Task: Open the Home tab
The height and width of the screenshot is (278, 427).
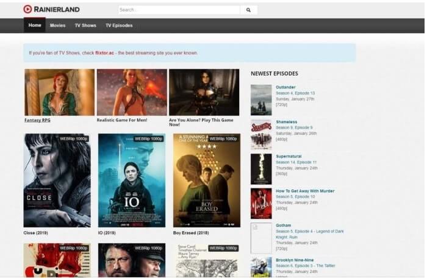Action: click(x=35, y=26)
